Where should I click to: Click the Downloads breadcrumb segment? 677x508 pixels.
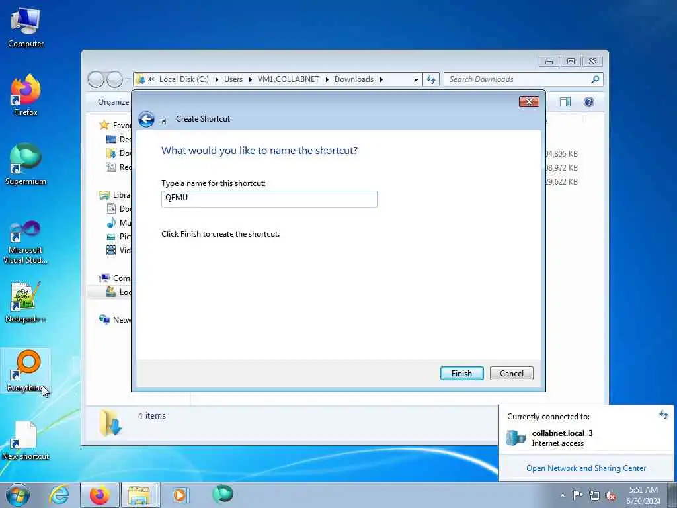point(354,79)
